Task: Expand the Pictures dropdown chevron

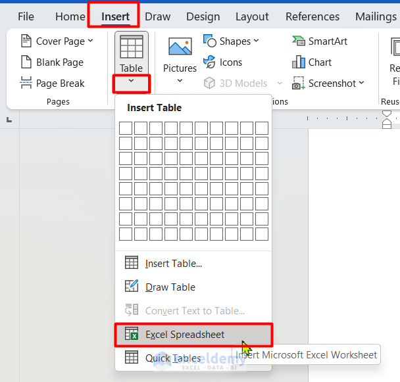Action: click(180, 81)
